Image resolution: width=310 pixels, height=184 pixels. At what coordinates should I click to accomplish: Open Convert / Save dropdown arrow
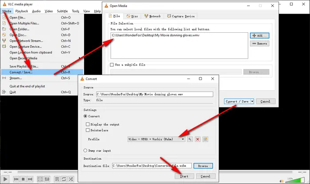252,101
